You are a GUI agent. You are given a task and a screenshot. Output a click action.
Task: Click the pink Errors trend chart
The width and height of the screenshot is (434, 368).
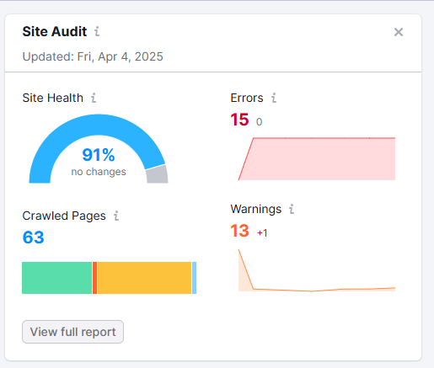317,159
